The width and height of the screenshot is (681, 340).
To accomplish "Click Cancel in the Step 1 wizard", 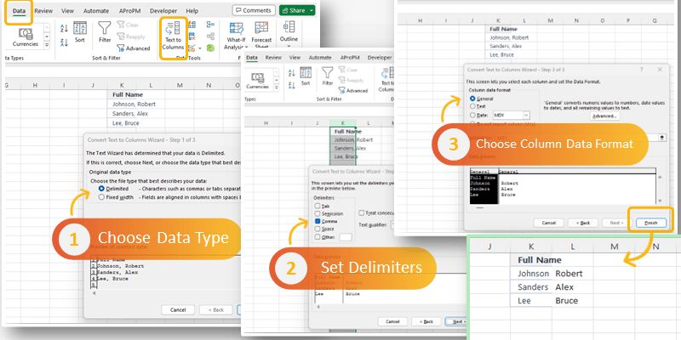I will pyautogui.click(x=178, y=309).
